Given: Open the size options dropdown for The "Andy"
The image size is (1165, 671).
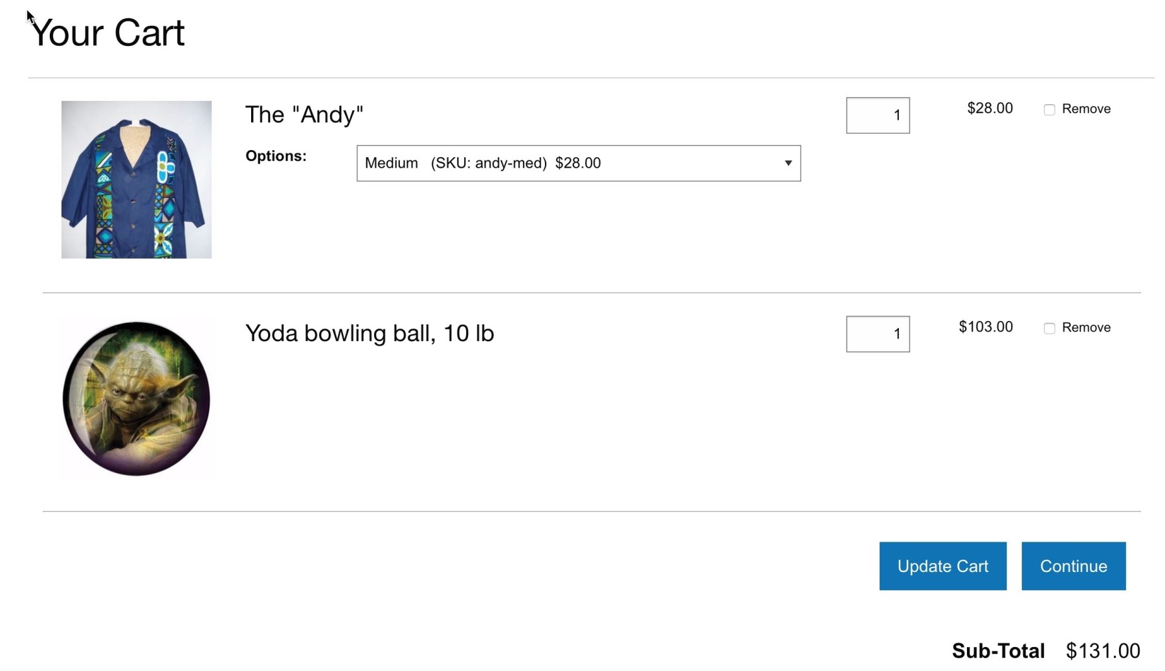Looking at the screenshot, I should [x=578, y=164].
